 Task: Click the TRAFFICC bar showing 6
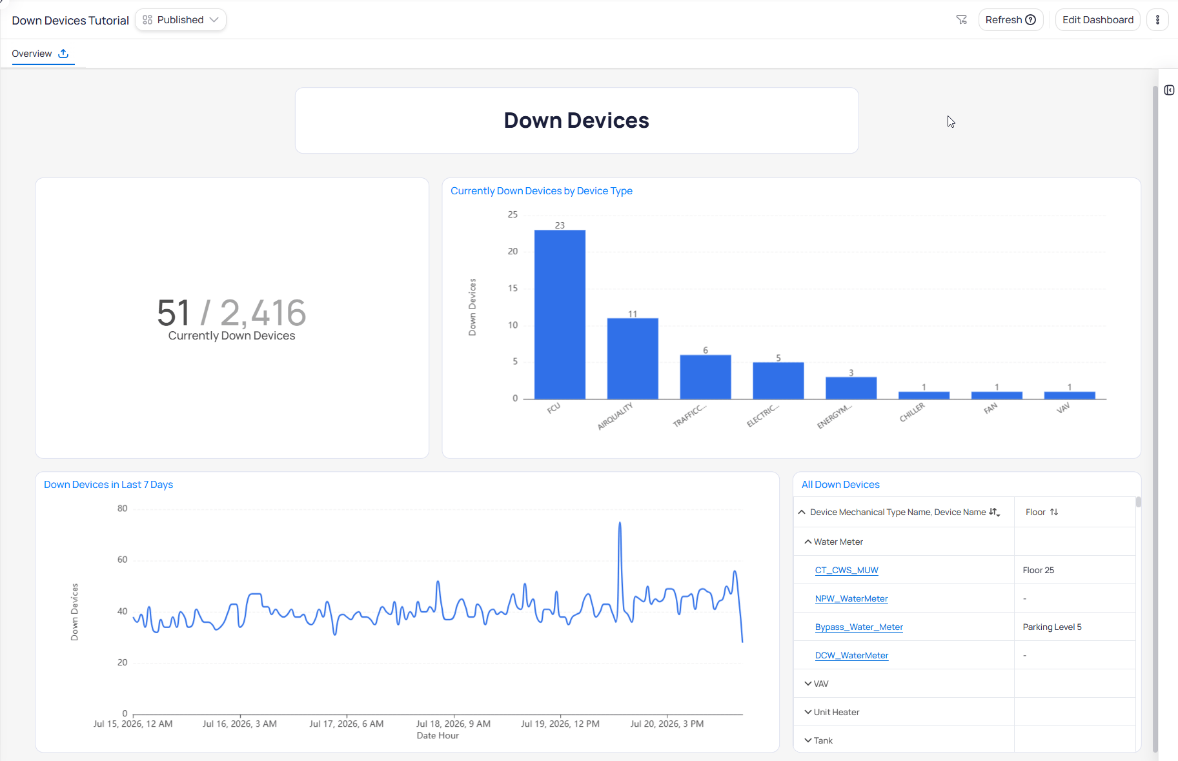pyautogui.click(x=706, y=377)
